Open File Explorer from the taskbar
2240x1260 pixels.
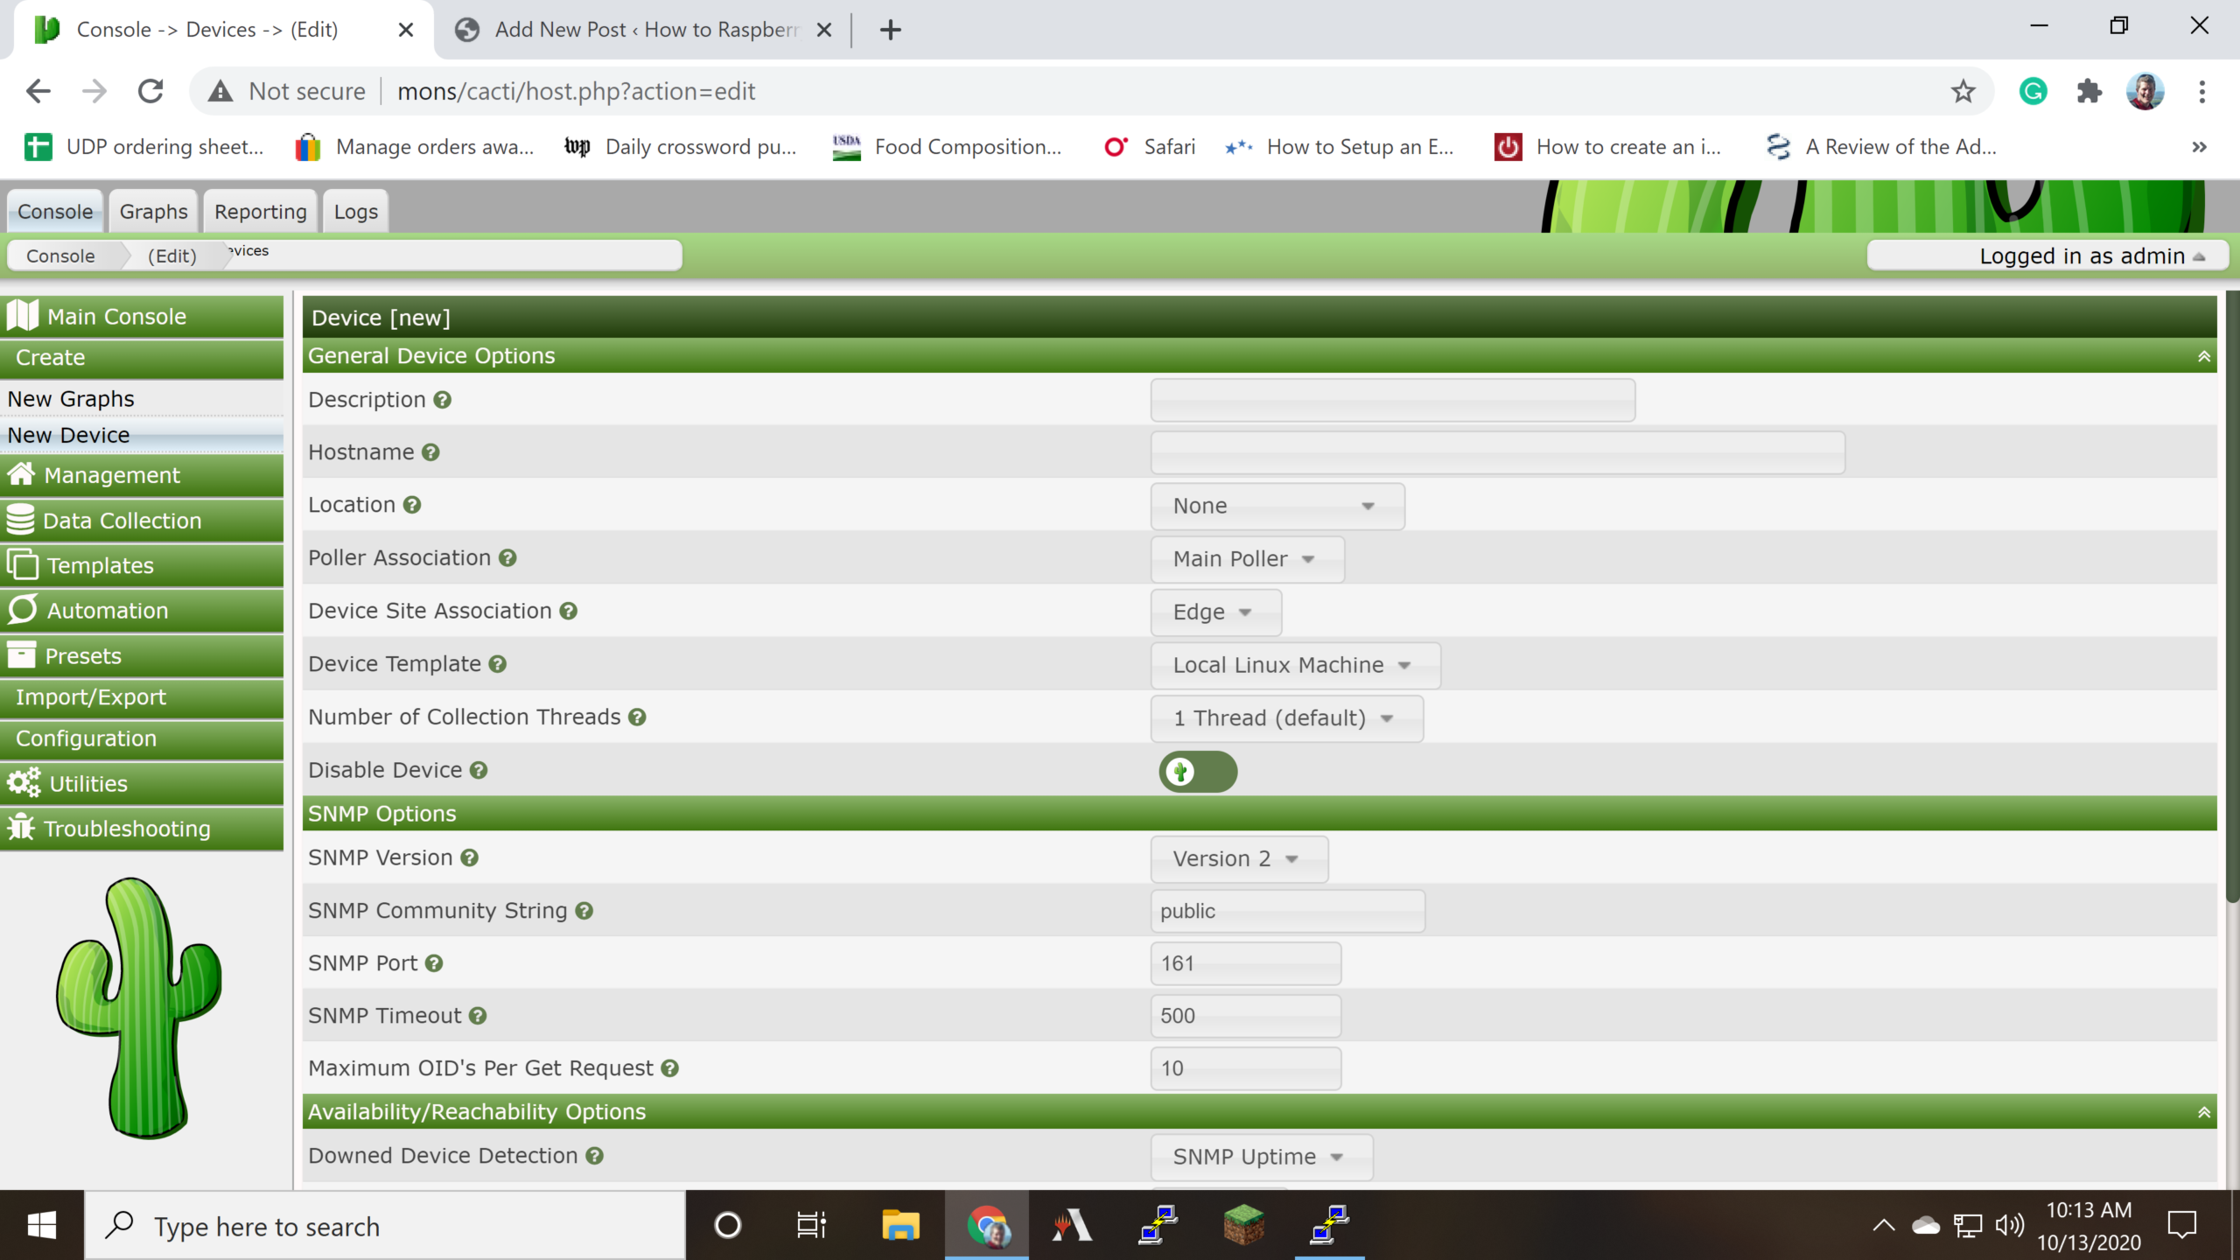pyautogui.click(x=900, y=1226)
